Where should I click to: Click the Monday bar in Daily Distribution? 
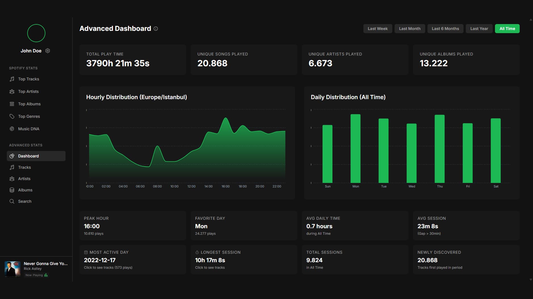tap(355, 149)
